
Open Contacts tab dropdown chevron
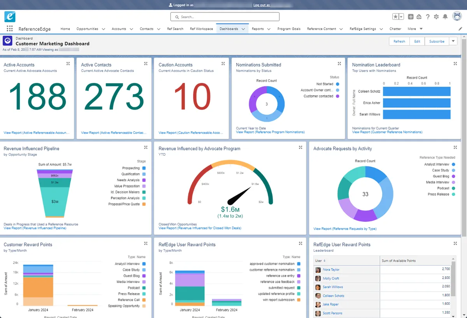coord(159,29)
